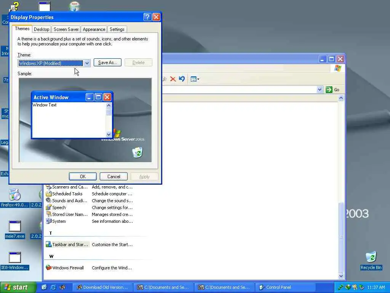Click the third quick launch icon
Image resolution: width=390 pixels, height=293 pixels.
coord(62,287)
